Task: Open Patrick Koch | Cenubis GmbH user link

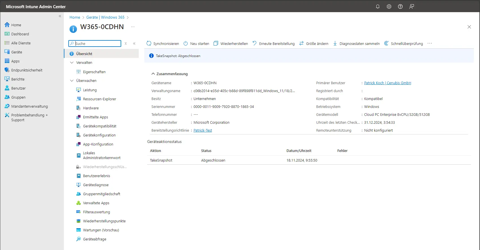Action: tap(388, 83)
